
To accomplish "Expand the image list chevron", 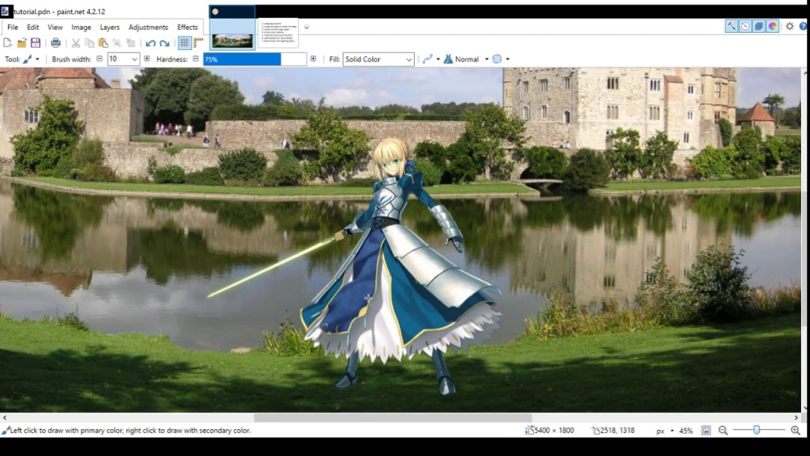I will point(306,27).
